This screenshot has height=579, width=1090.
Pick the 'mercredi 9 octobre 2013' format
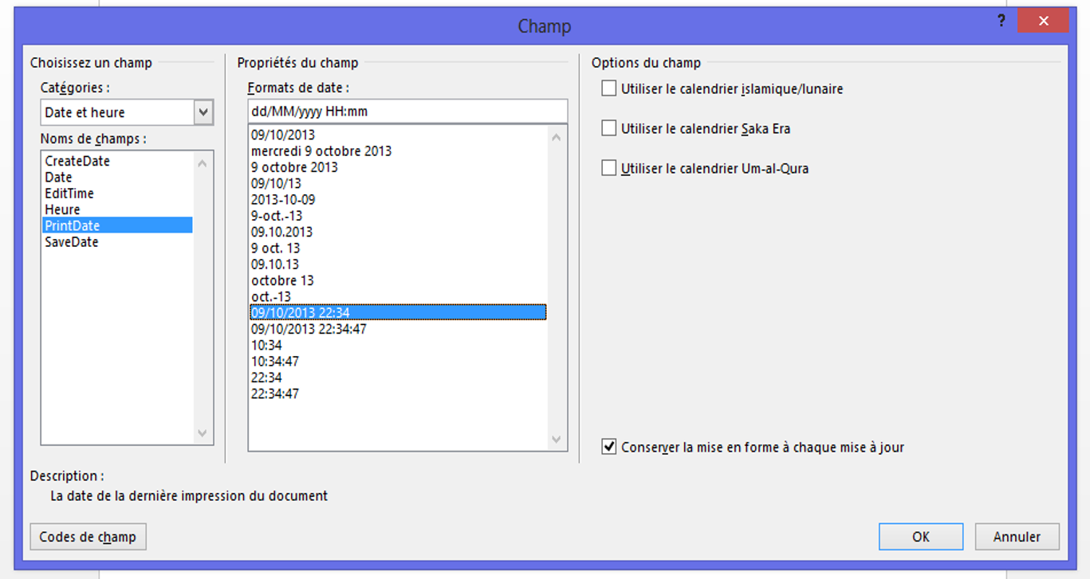tap(321, 151)
